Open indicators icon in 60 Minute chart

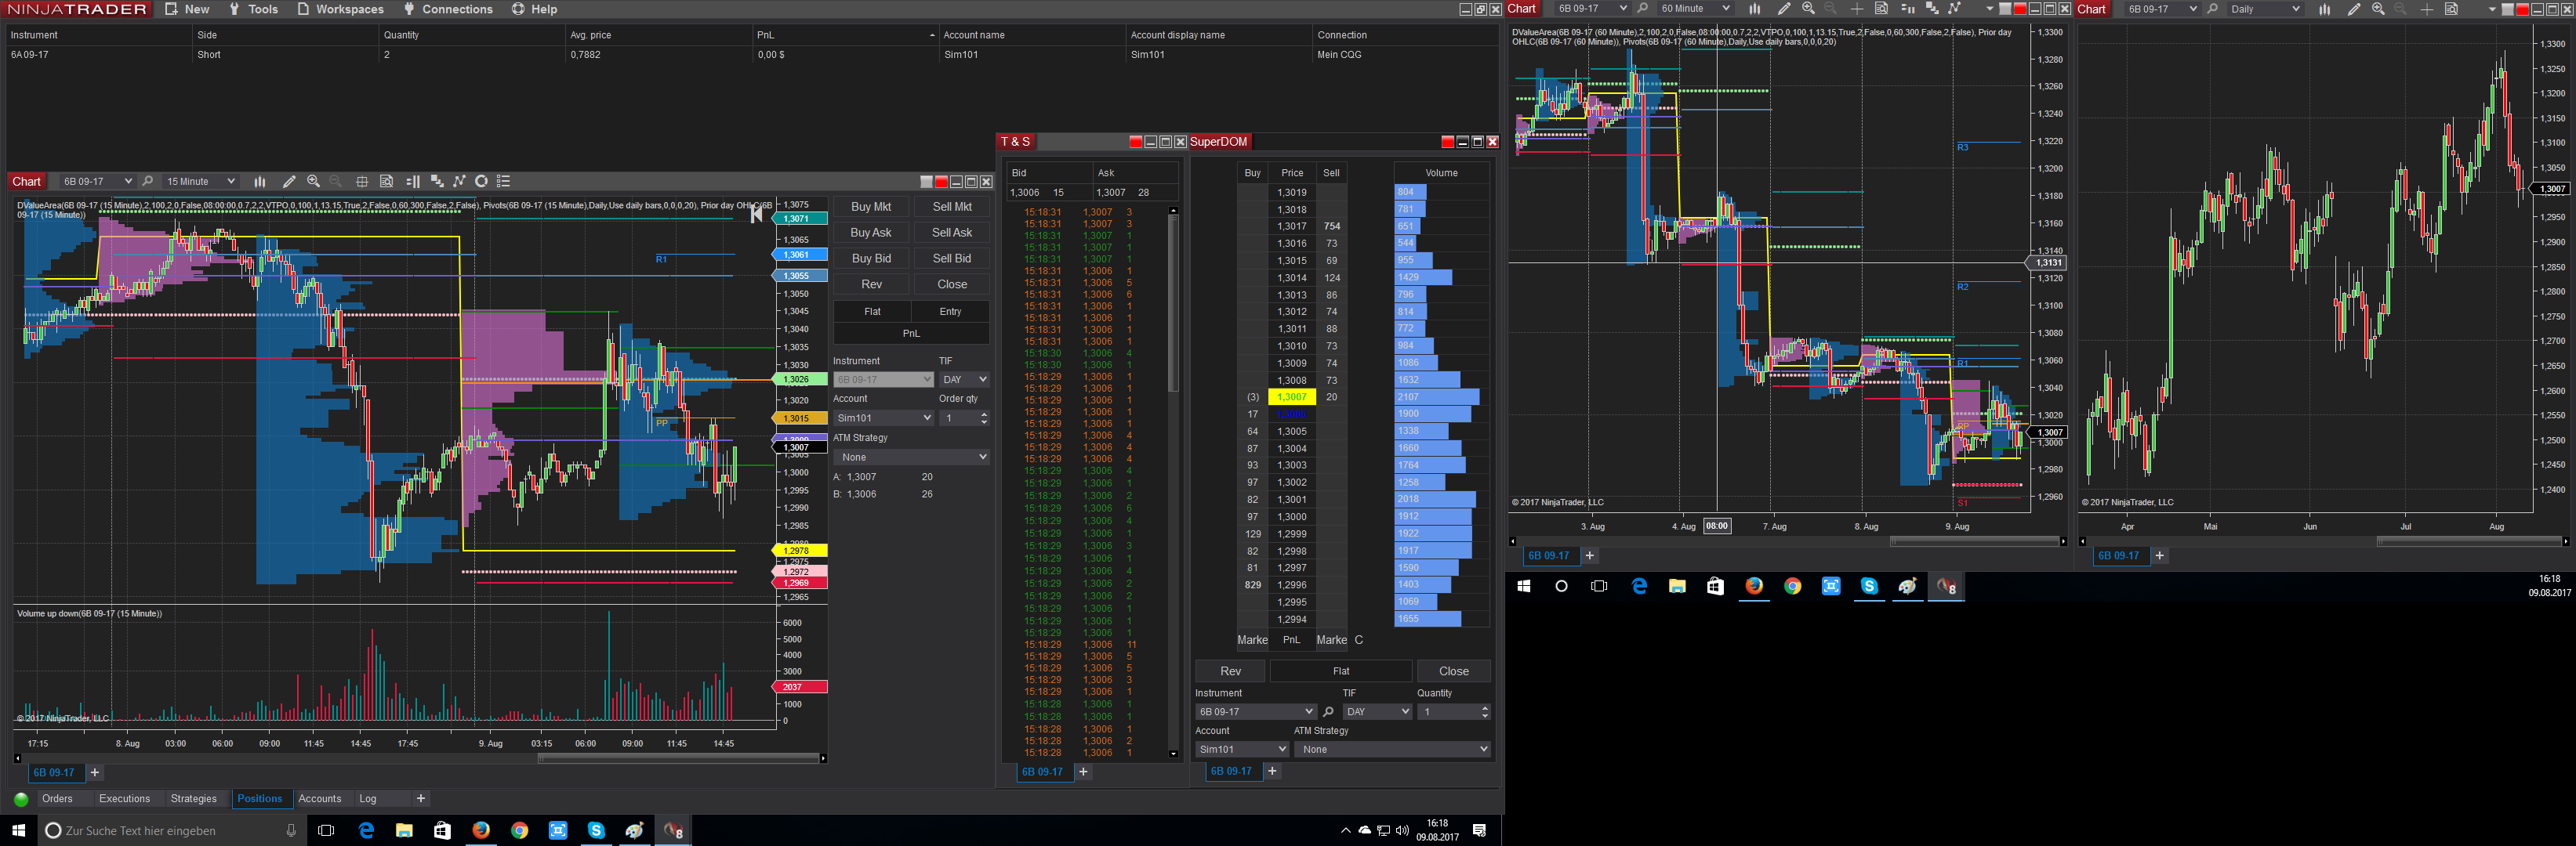click(1932, 9)
